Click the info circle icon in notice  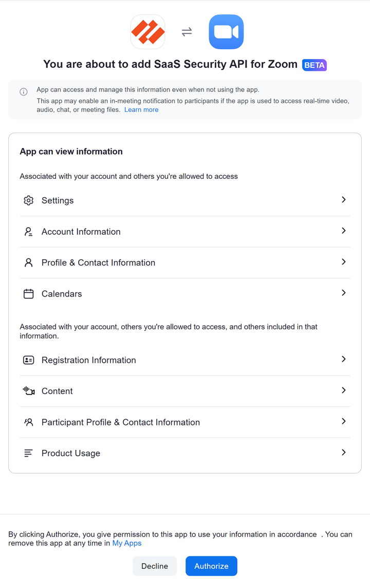pos(24,92)
